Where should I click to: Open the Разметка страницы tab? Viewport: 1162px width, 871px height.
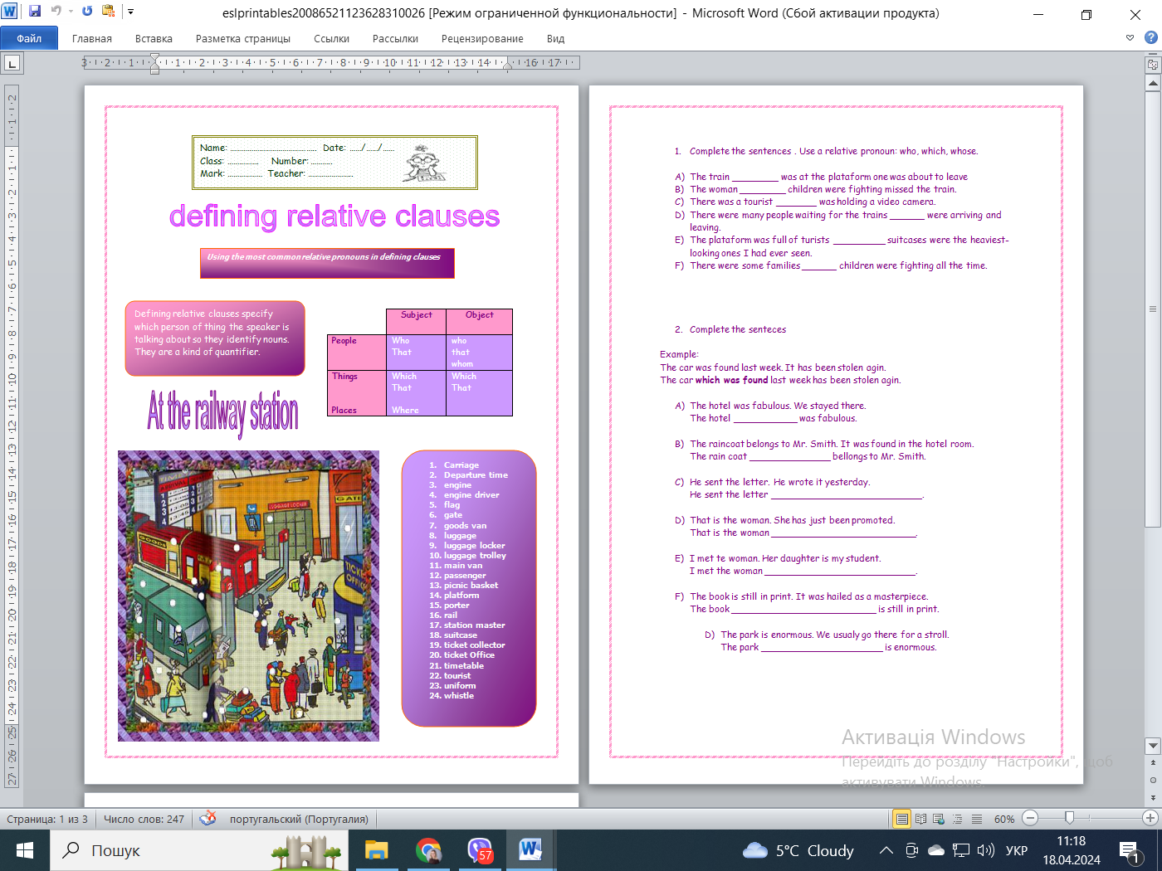tap(243, 38)
